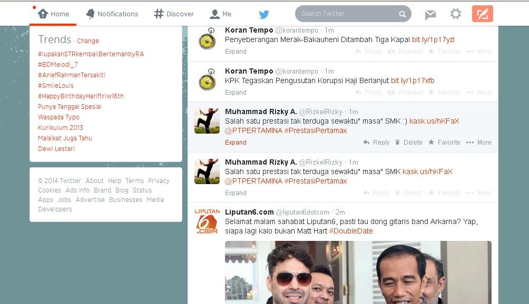Screen dimensions: 529x304
Task: Click the Search Twitter field
Action: (x=353, y=14)
